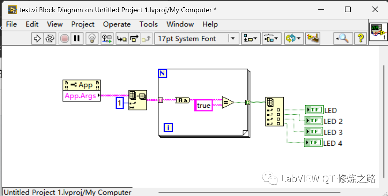Open the Operate menu

[x=117, y=24]
